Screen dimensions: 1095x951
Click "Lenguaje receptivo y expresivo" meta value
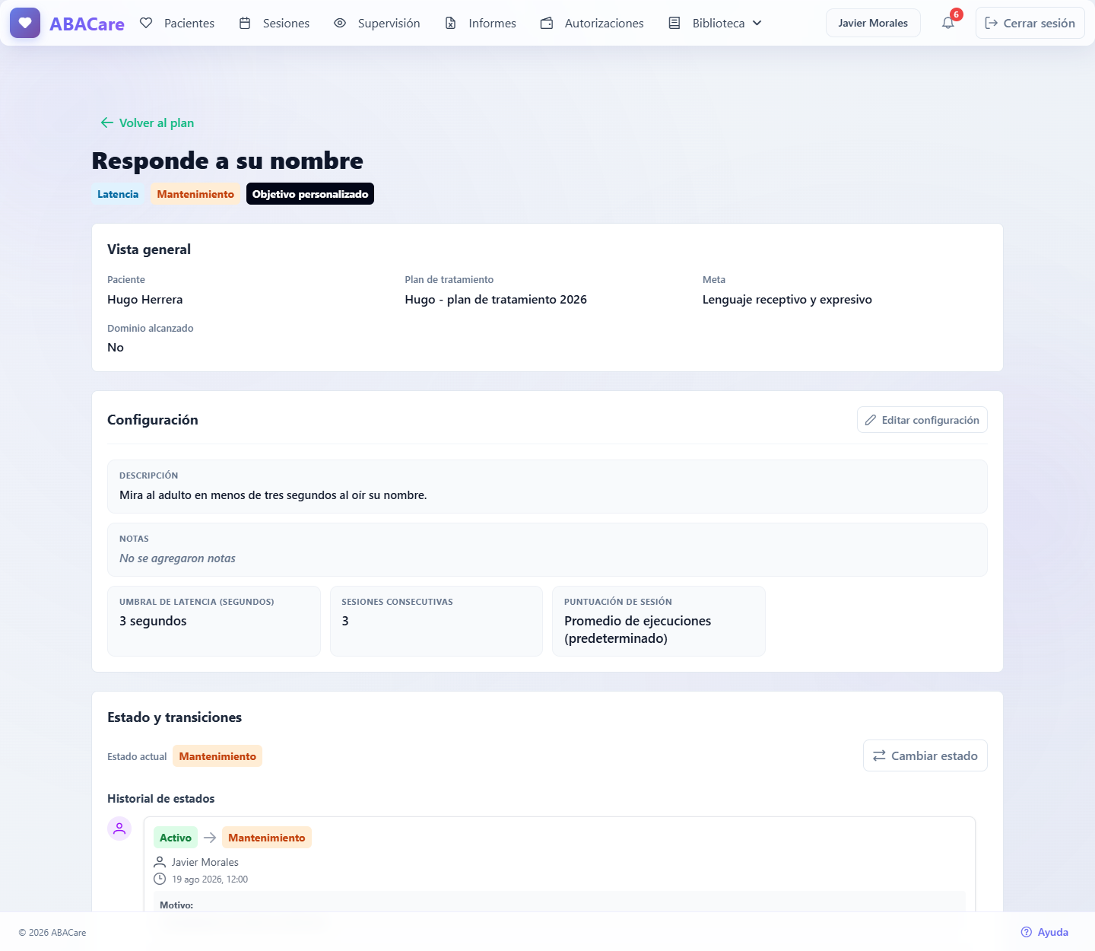(x=787, y=299)
